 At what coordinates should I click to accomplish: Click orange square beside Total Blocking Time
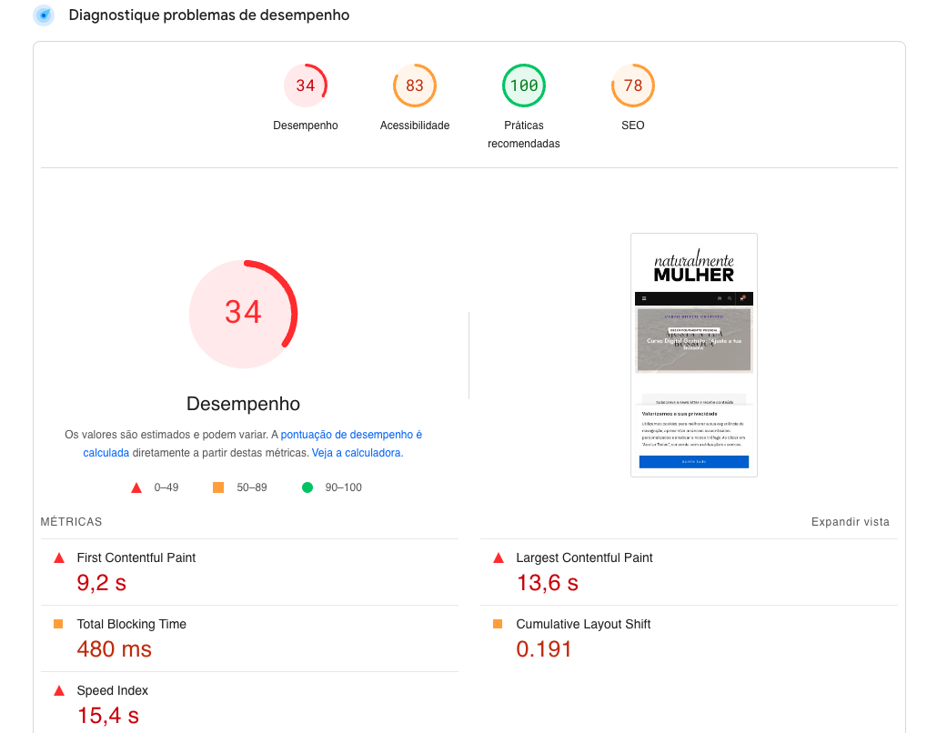pos(59,624)
